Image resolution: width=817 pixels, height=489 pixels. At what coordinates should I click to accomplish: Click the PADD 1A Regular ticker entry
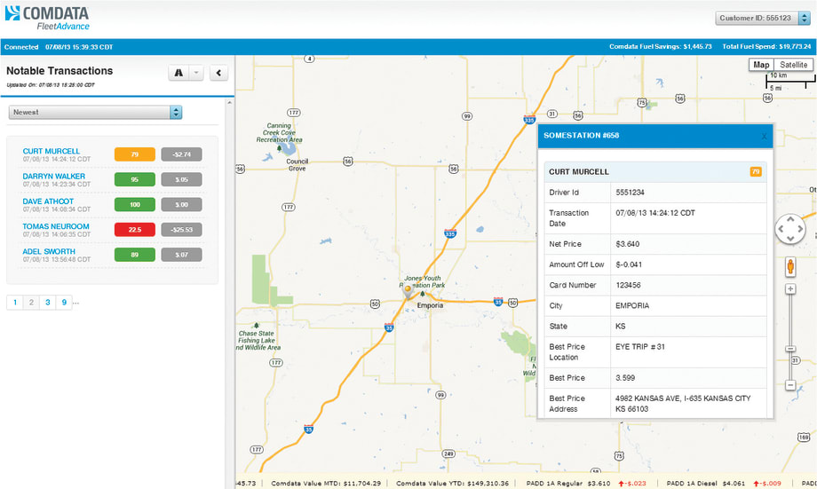point(585,484)
